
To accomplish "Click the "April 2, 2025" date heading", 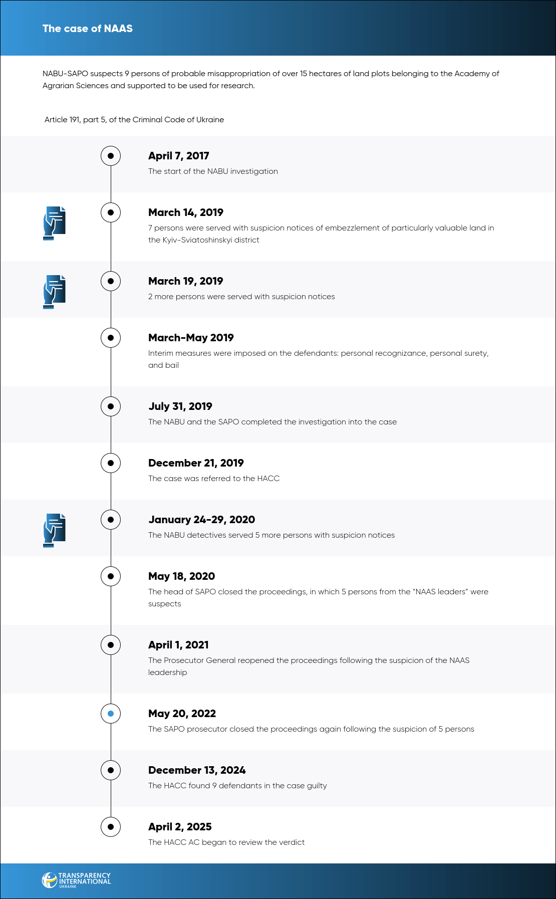I will [x=180, y=827].
